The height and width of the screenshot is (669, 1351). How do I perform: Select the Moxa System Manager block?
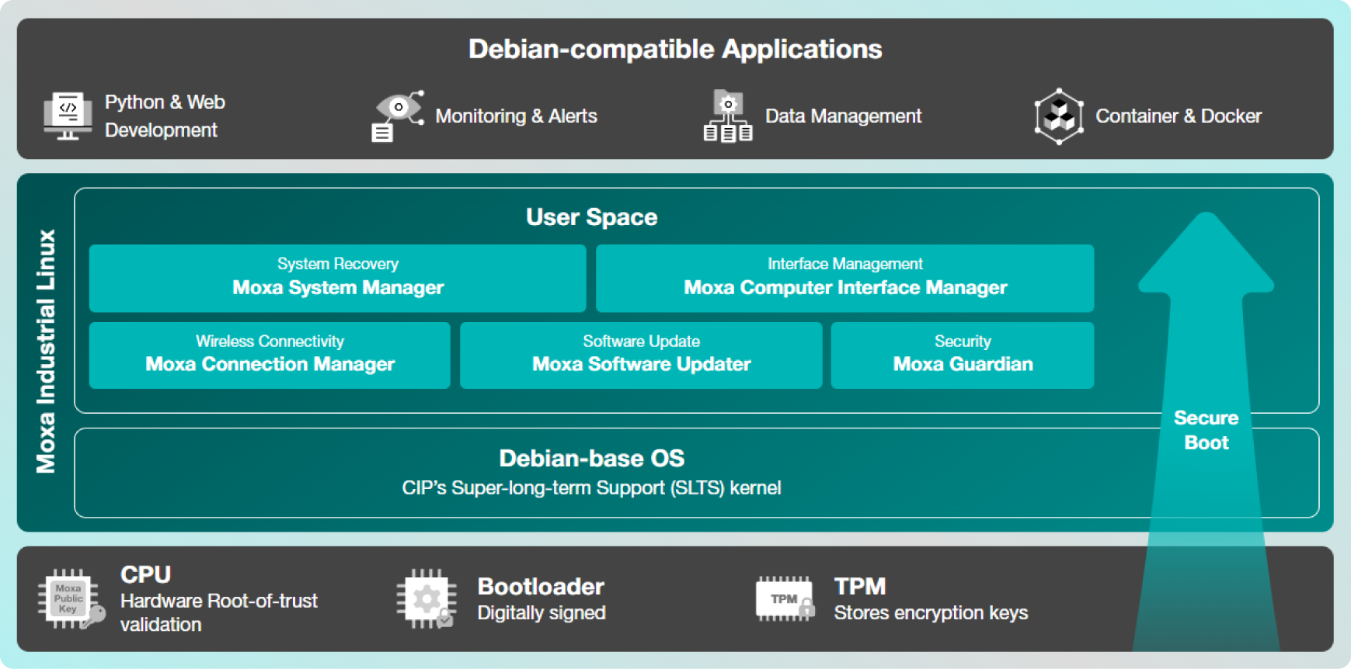(338, 278)
